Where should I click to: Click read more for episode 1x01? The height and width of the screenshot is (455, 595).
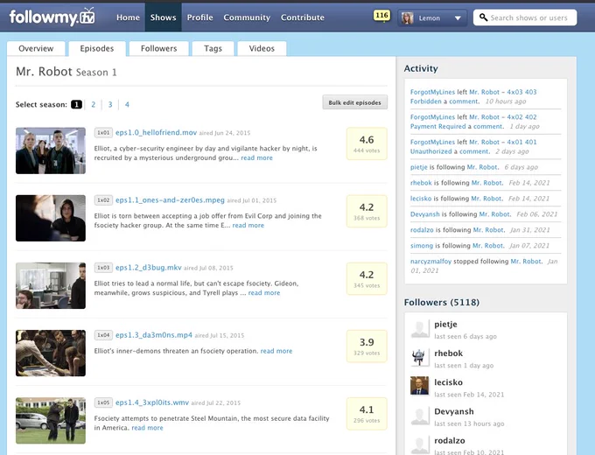pyautogui.click(x=257, y=157)
